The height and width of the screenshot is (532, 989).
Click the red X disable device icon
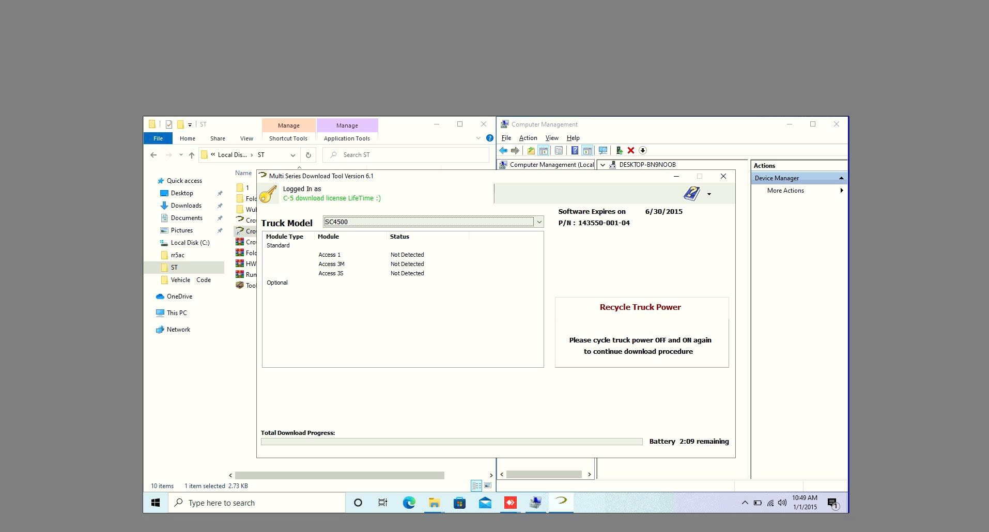point(631,150)
